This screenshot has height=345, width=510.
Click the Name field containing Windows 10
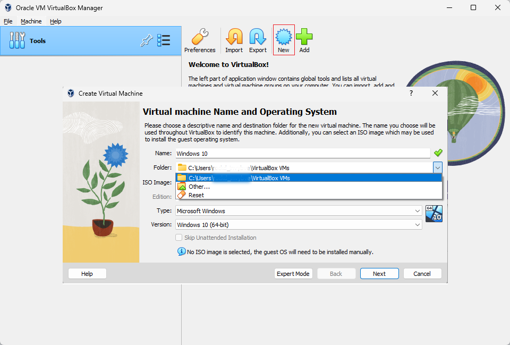click(303, 153)
